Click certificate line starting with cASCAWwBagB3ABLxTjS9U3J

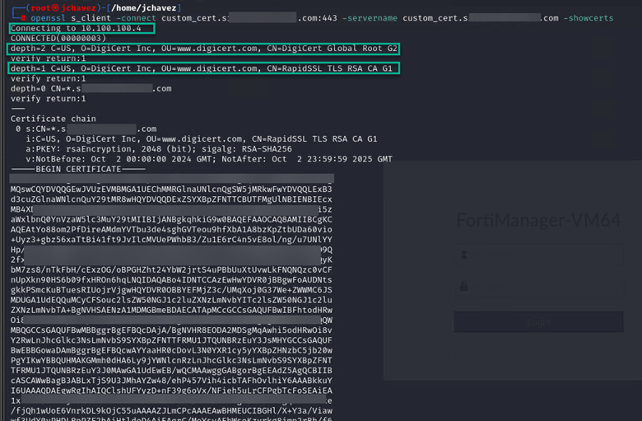[171, 381]
